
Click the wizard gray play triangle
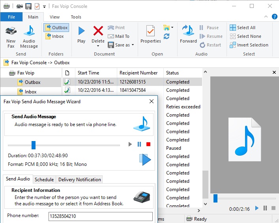click(130, 144)
